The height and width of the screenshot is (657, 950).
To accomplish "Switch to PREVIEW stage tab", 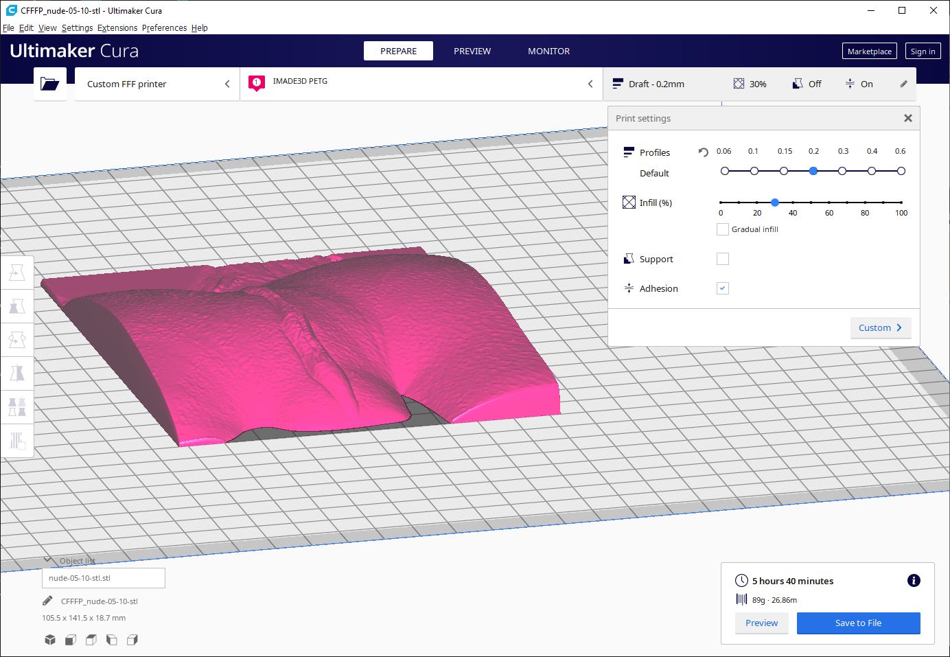I will click(472, 51).
